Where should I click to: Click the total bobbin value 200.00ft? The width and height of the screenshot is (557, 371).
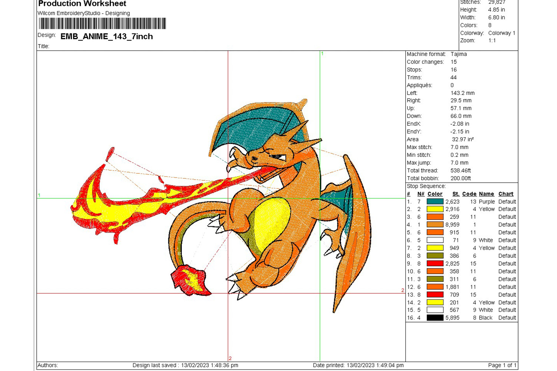coord(461,178)
